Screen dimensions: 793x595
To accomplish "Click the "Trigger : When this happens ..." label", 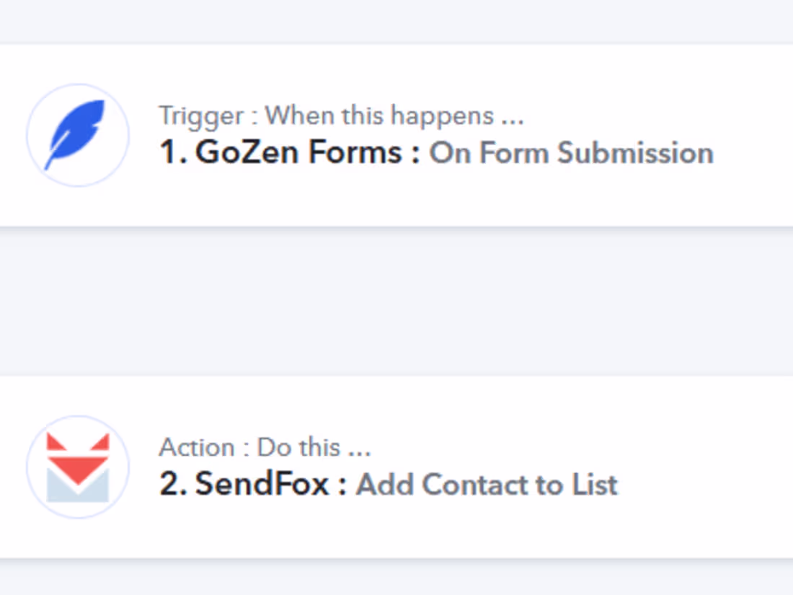I will 340,115.
